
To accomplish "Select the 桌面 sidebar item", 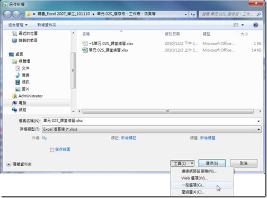I will (16, 54).
